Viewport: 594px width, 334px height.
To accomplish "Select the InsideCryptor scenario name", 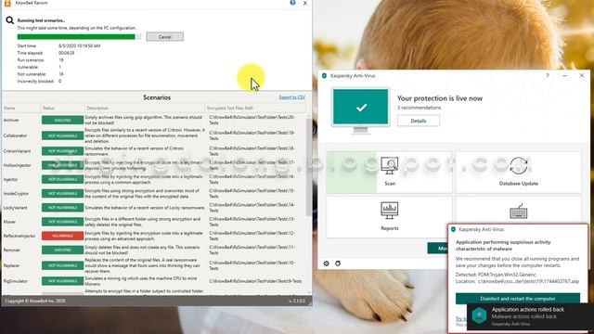I will [x=16, y=194].
